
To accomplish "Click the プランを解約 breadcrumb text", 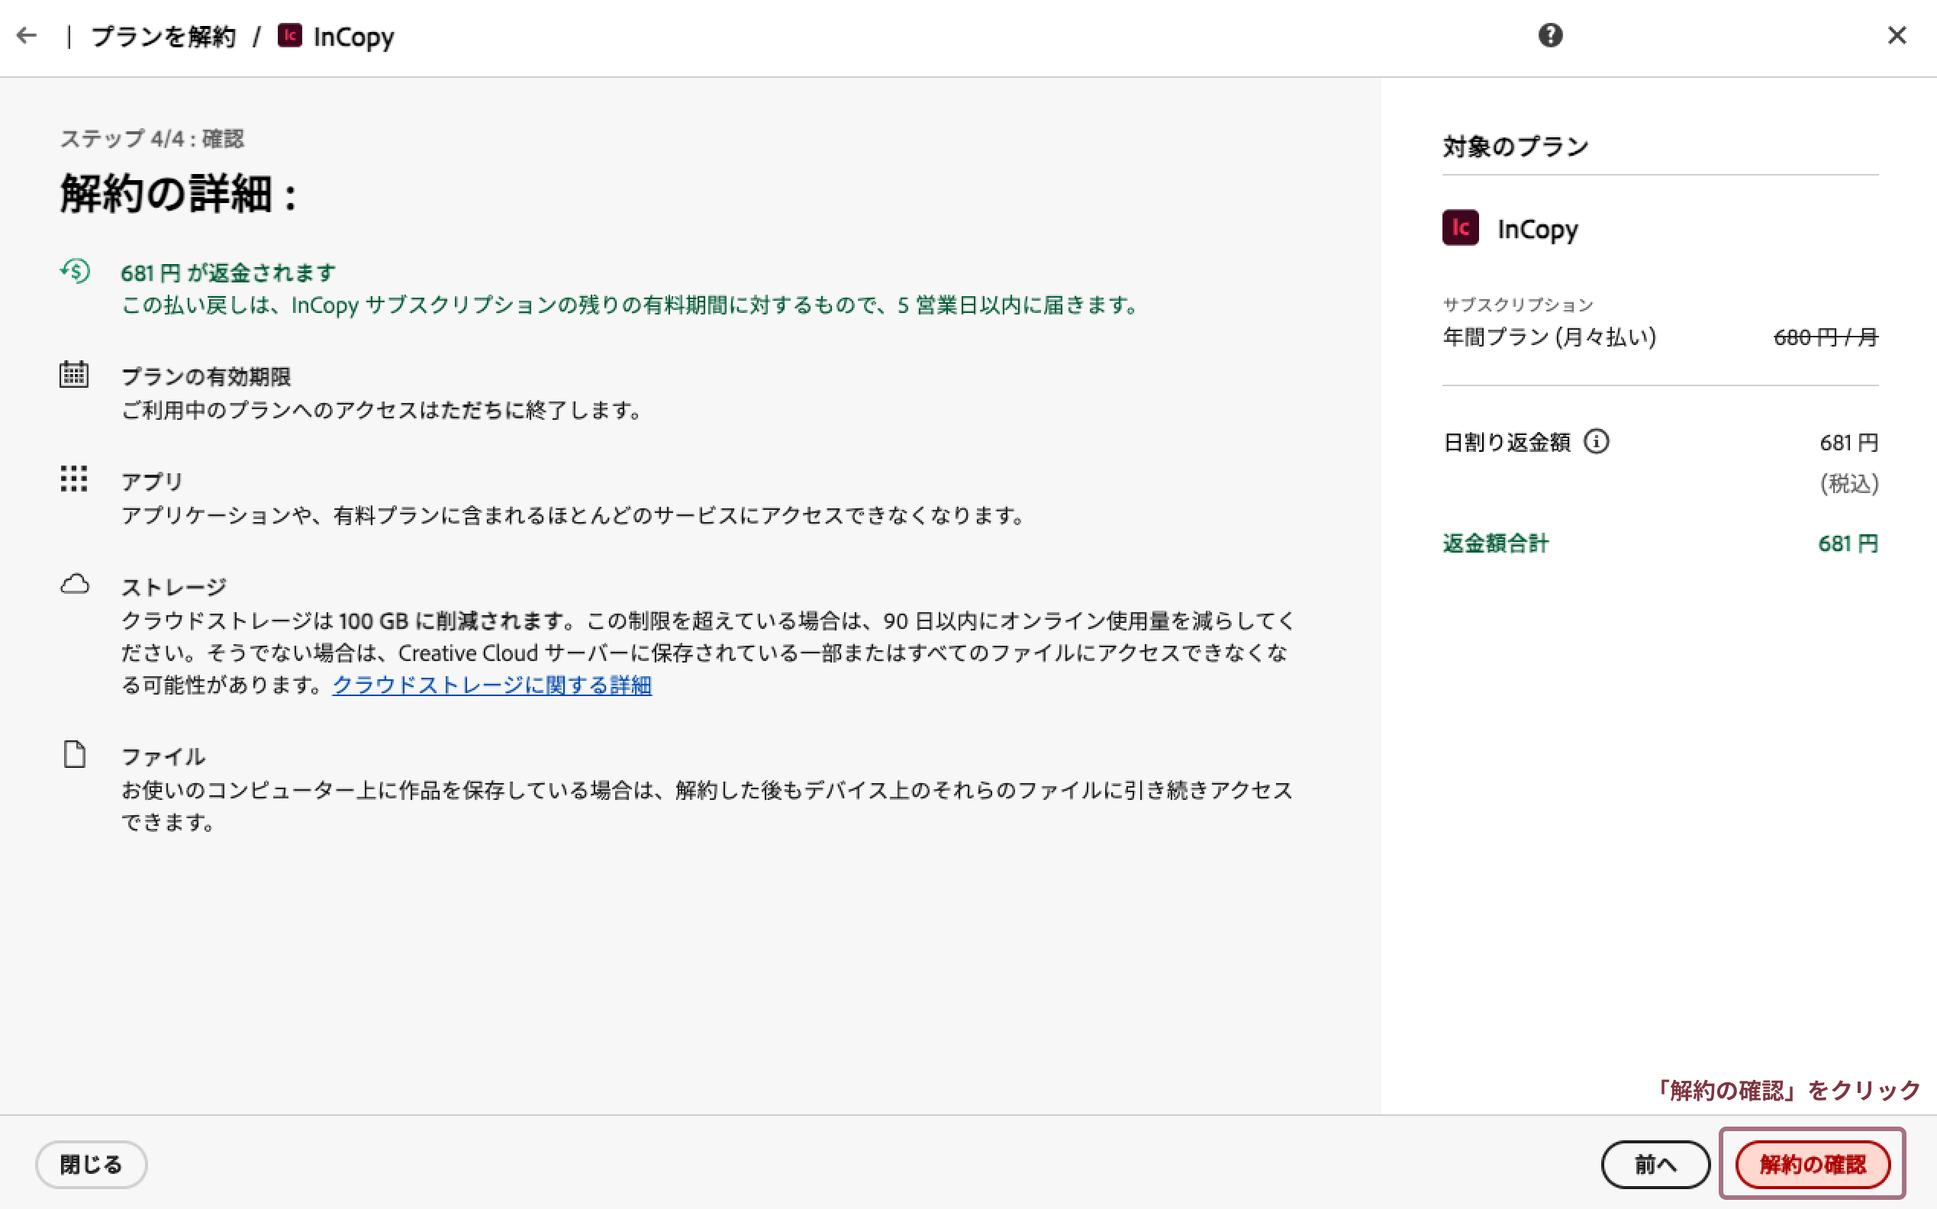I will click(x=163, y=36).
